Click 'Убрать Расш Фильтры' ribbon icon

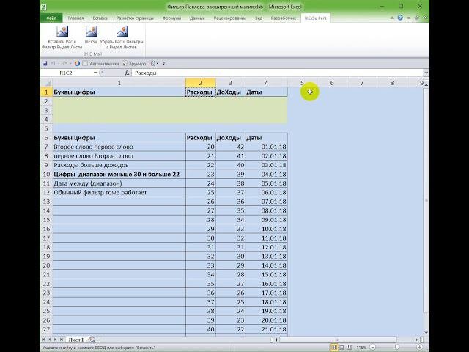tap(122, 32)
